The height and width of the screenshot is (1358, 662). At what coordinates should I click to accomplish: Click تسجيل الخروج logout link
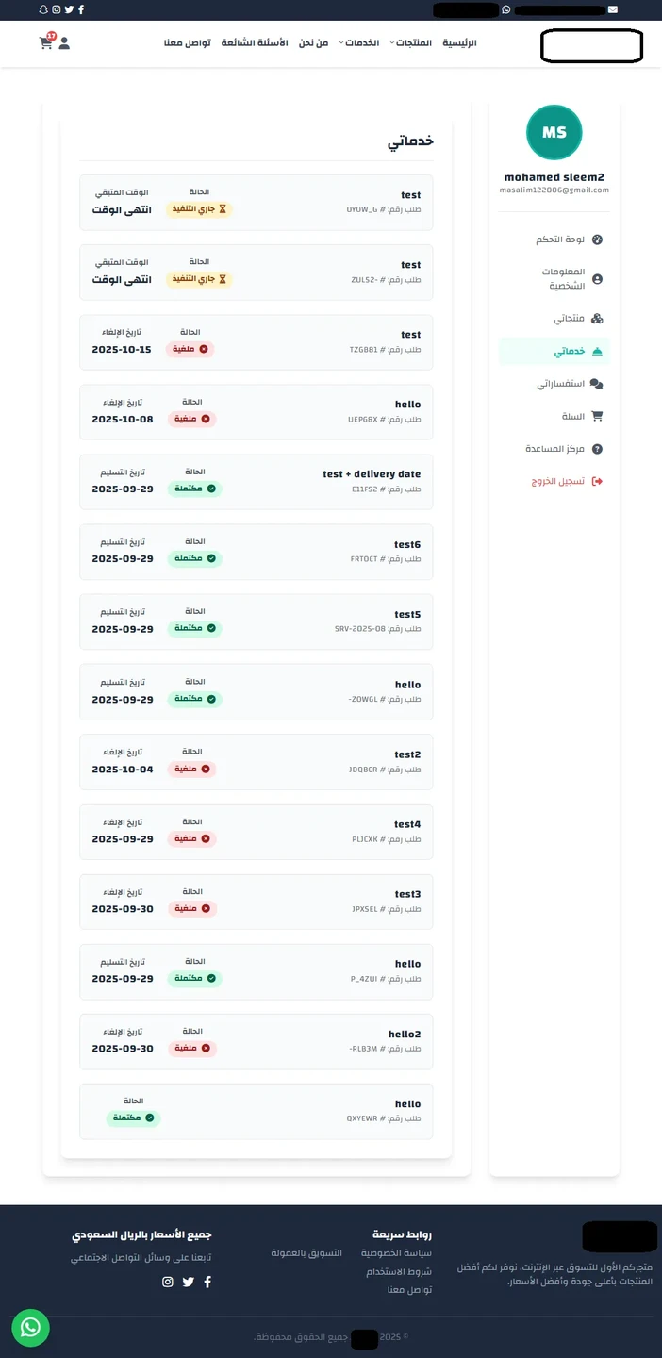click(557, 481)
